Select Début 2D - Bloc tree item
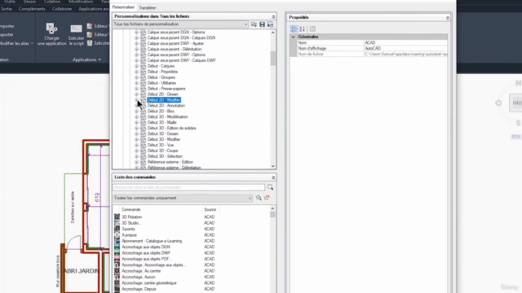The width and height of the screenshot is (522, 293). (161, 112)
